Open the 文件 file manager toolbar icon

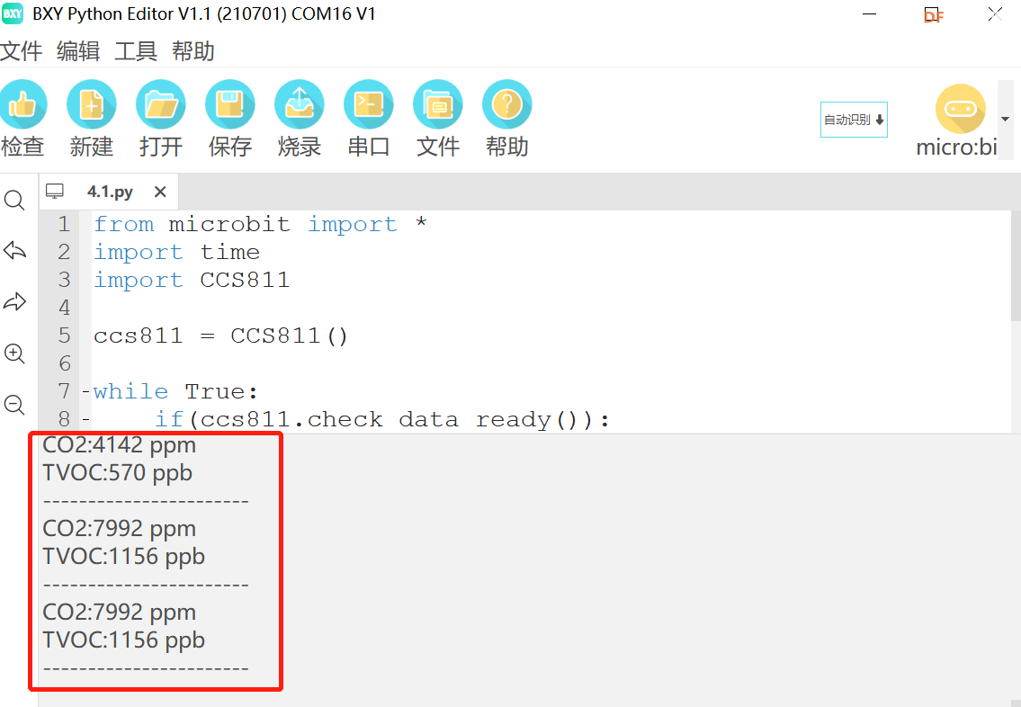click(x=437, y=104)
